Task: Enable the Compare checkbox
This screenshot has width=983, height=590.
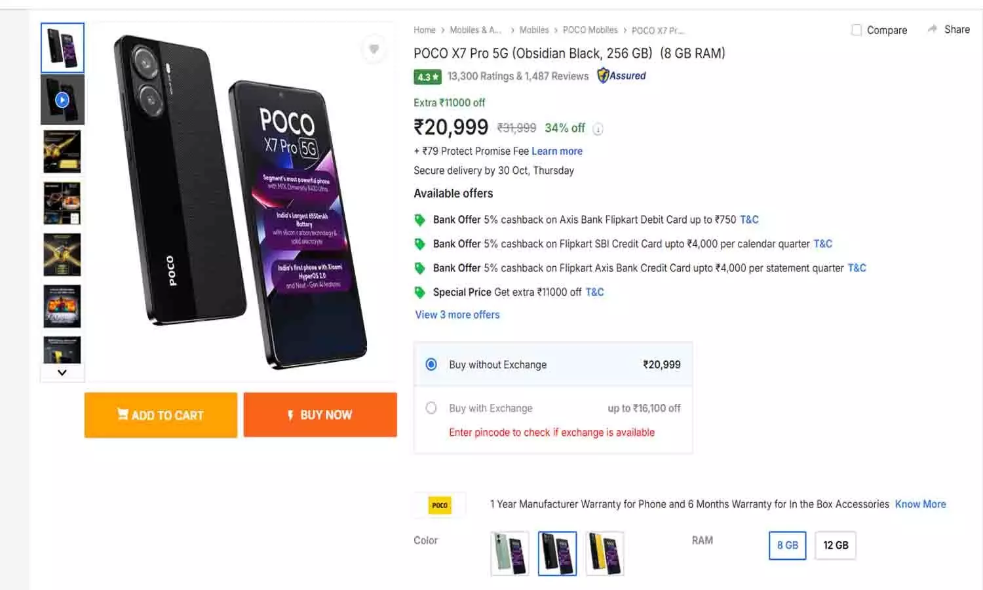Action: point(857,29)
